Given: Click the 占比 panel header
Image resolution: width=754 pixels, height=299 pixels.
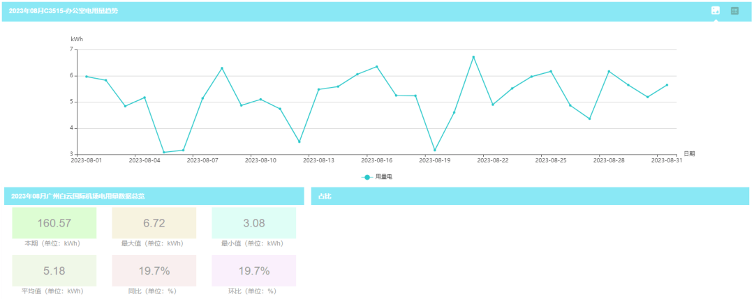Looking at the screenshot, I should click(531, 197).
